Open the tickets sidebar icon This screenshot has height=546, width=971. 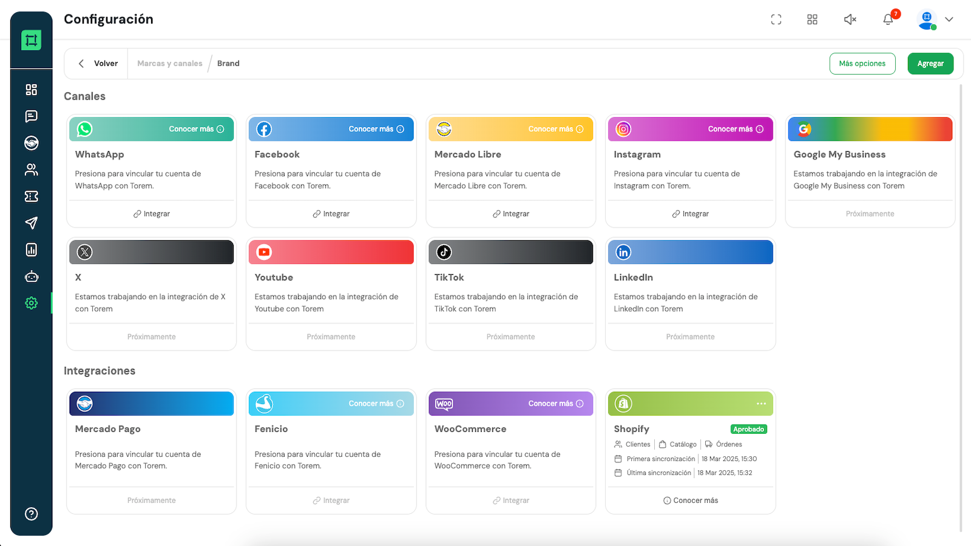pos(32,197)
